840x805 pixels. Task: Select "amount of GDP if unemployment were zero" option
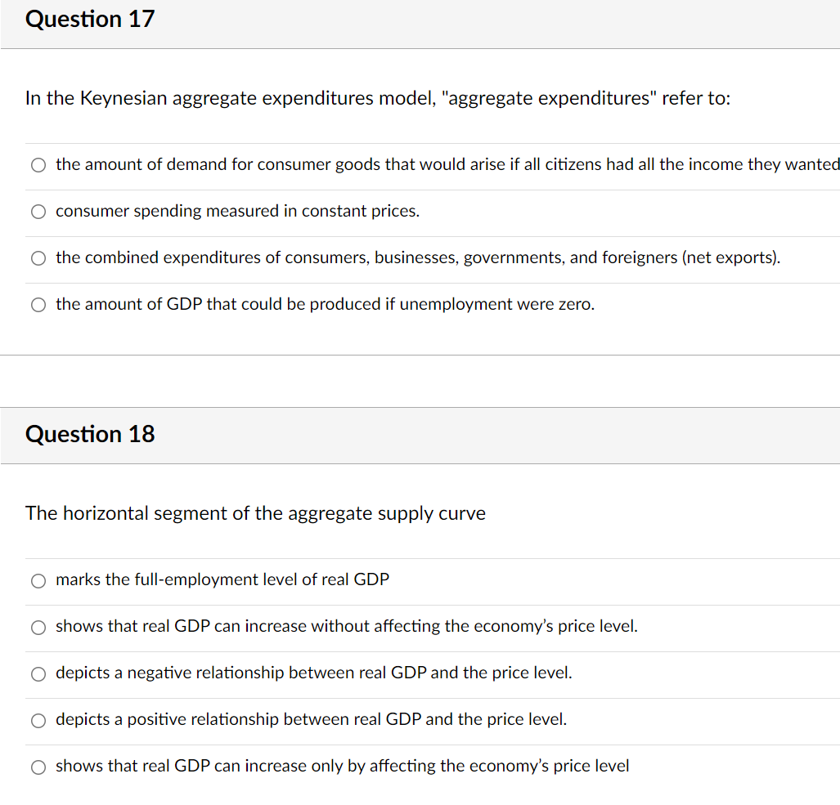(x=38, y=305)
